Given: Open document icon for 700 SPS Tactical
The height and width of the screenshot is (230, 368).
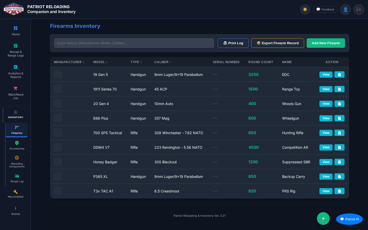Looking at the screenshot, I should tap(339, 133).
